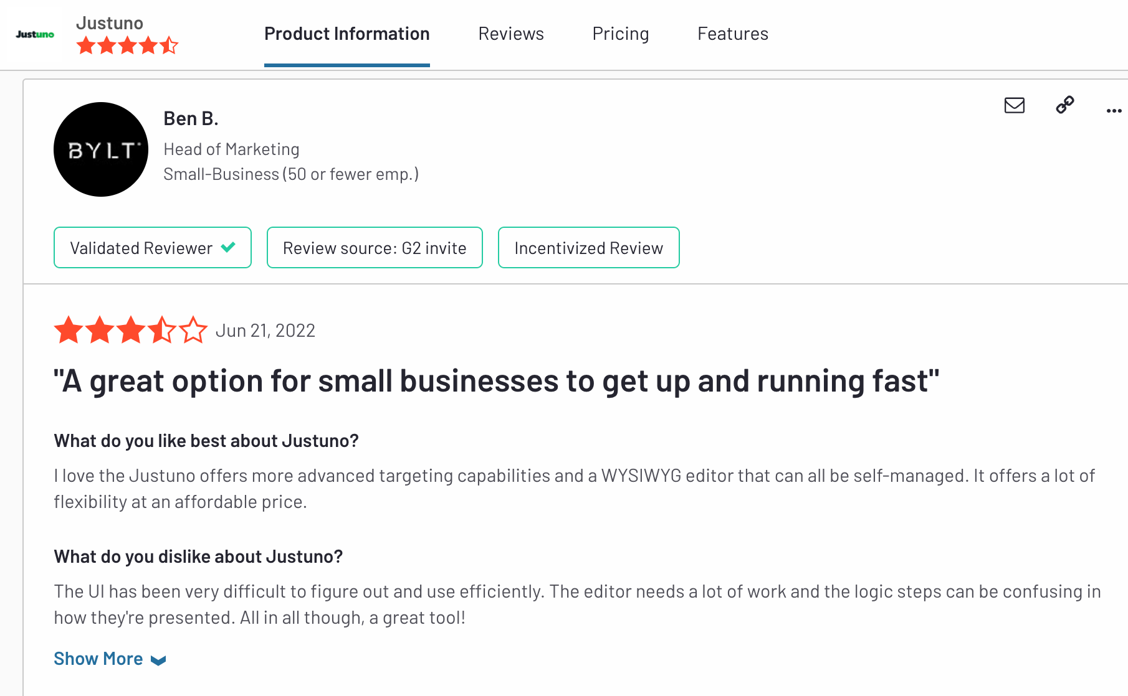The image size is (1128, 696).
Task: Click the review's 3.5 star rating
Action: coord(130,330)
